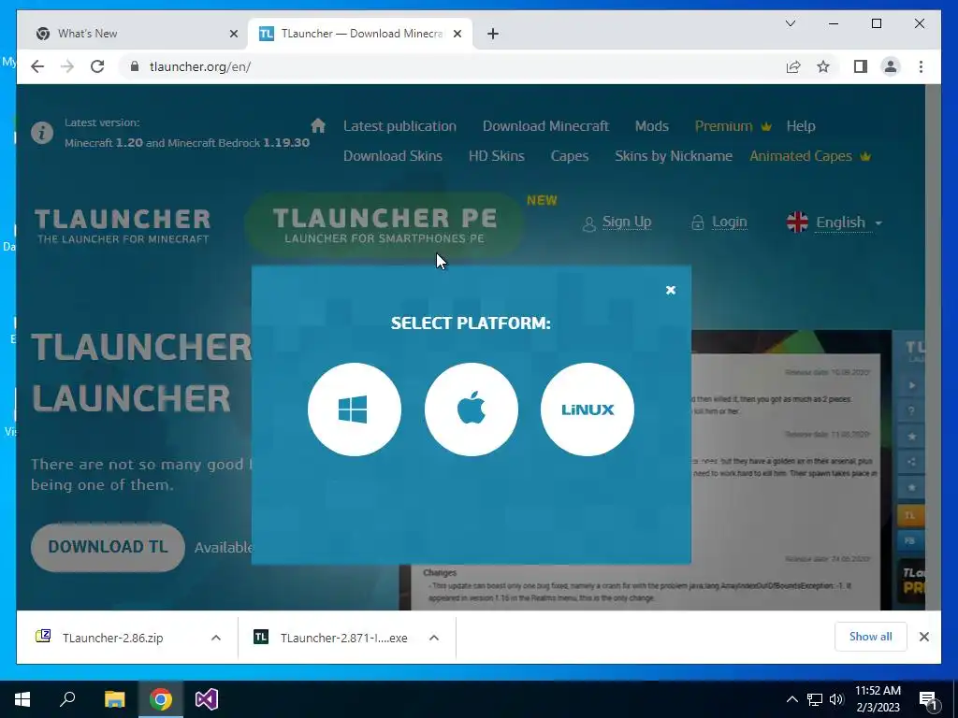Open the volume tray icon

pyautogui.click(x=836, y=699)
